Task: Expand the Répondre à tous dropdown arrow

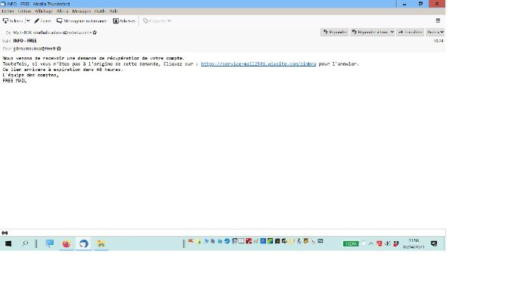Action: (x=392, y=32)
